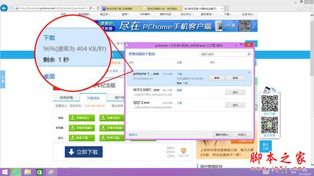Open 下载 location link for QQ7.2.exe
The width and height of the screenshot is (314, 176).
180,103
